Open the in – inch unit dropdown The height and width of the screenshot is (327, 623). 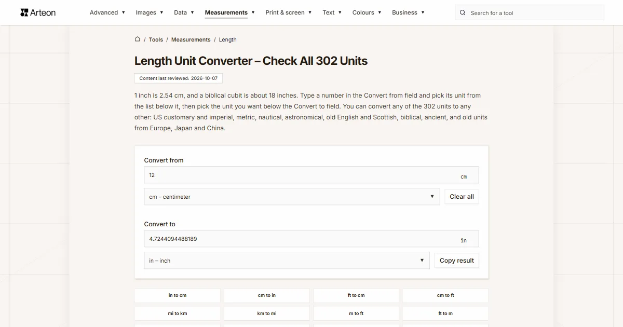pos(287,261)
